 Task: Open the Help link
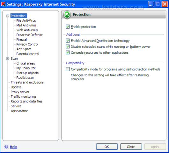tap(13, 147)
